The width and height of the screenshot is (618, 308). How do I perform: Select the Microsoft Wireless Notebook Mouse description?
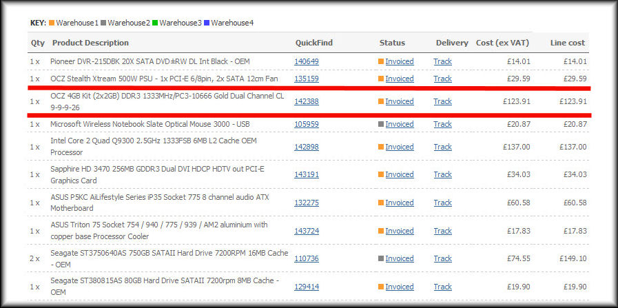pyautogui.click(x=149, y=124)
